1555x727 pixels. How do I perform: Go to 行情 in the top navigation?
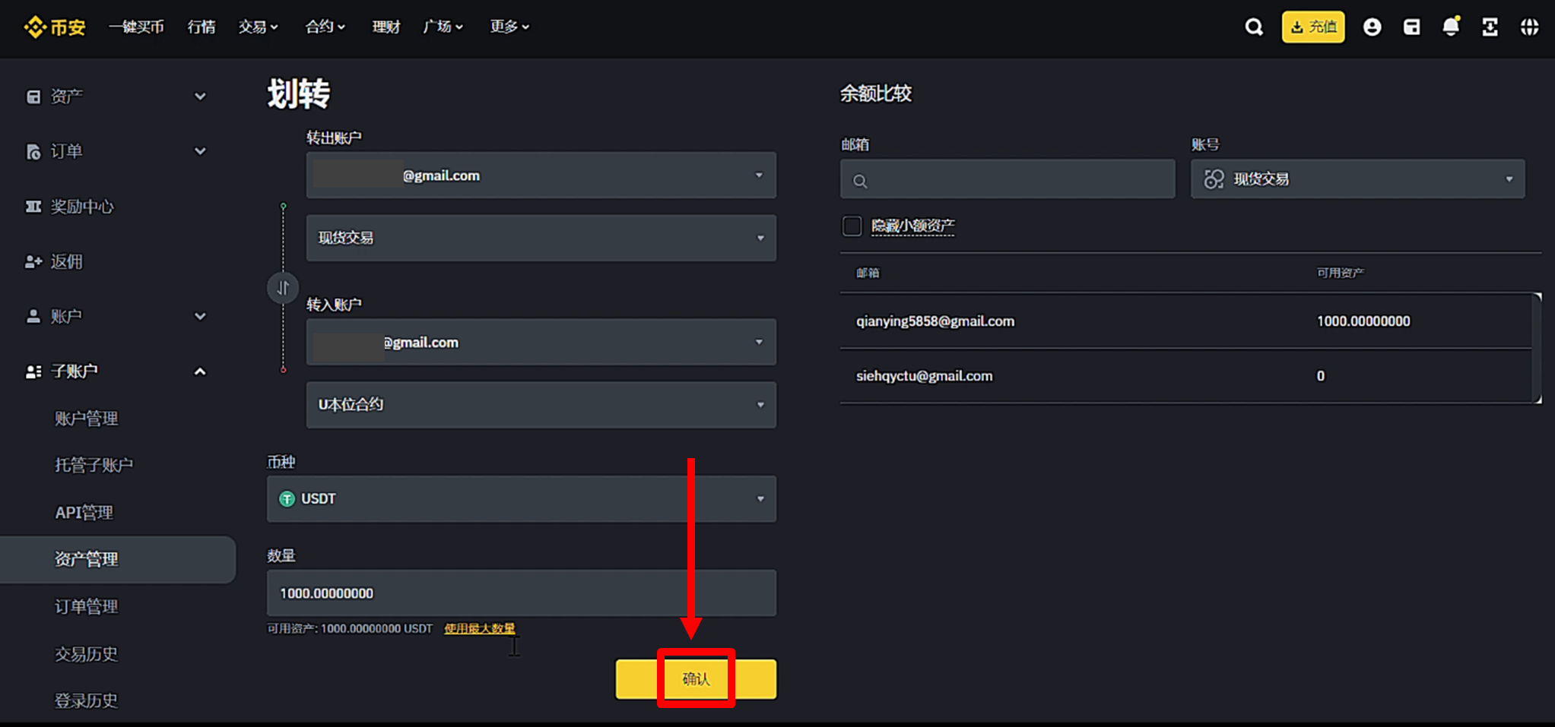point(202,27)
